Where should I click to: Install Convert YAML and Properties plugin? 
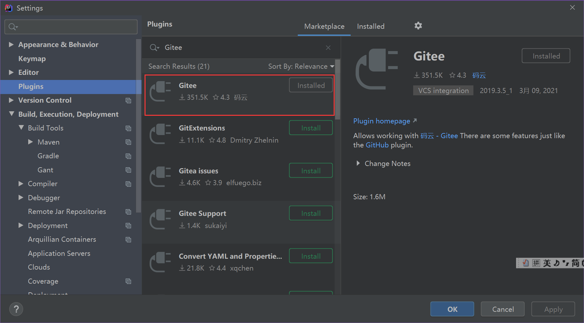point(311,256)
